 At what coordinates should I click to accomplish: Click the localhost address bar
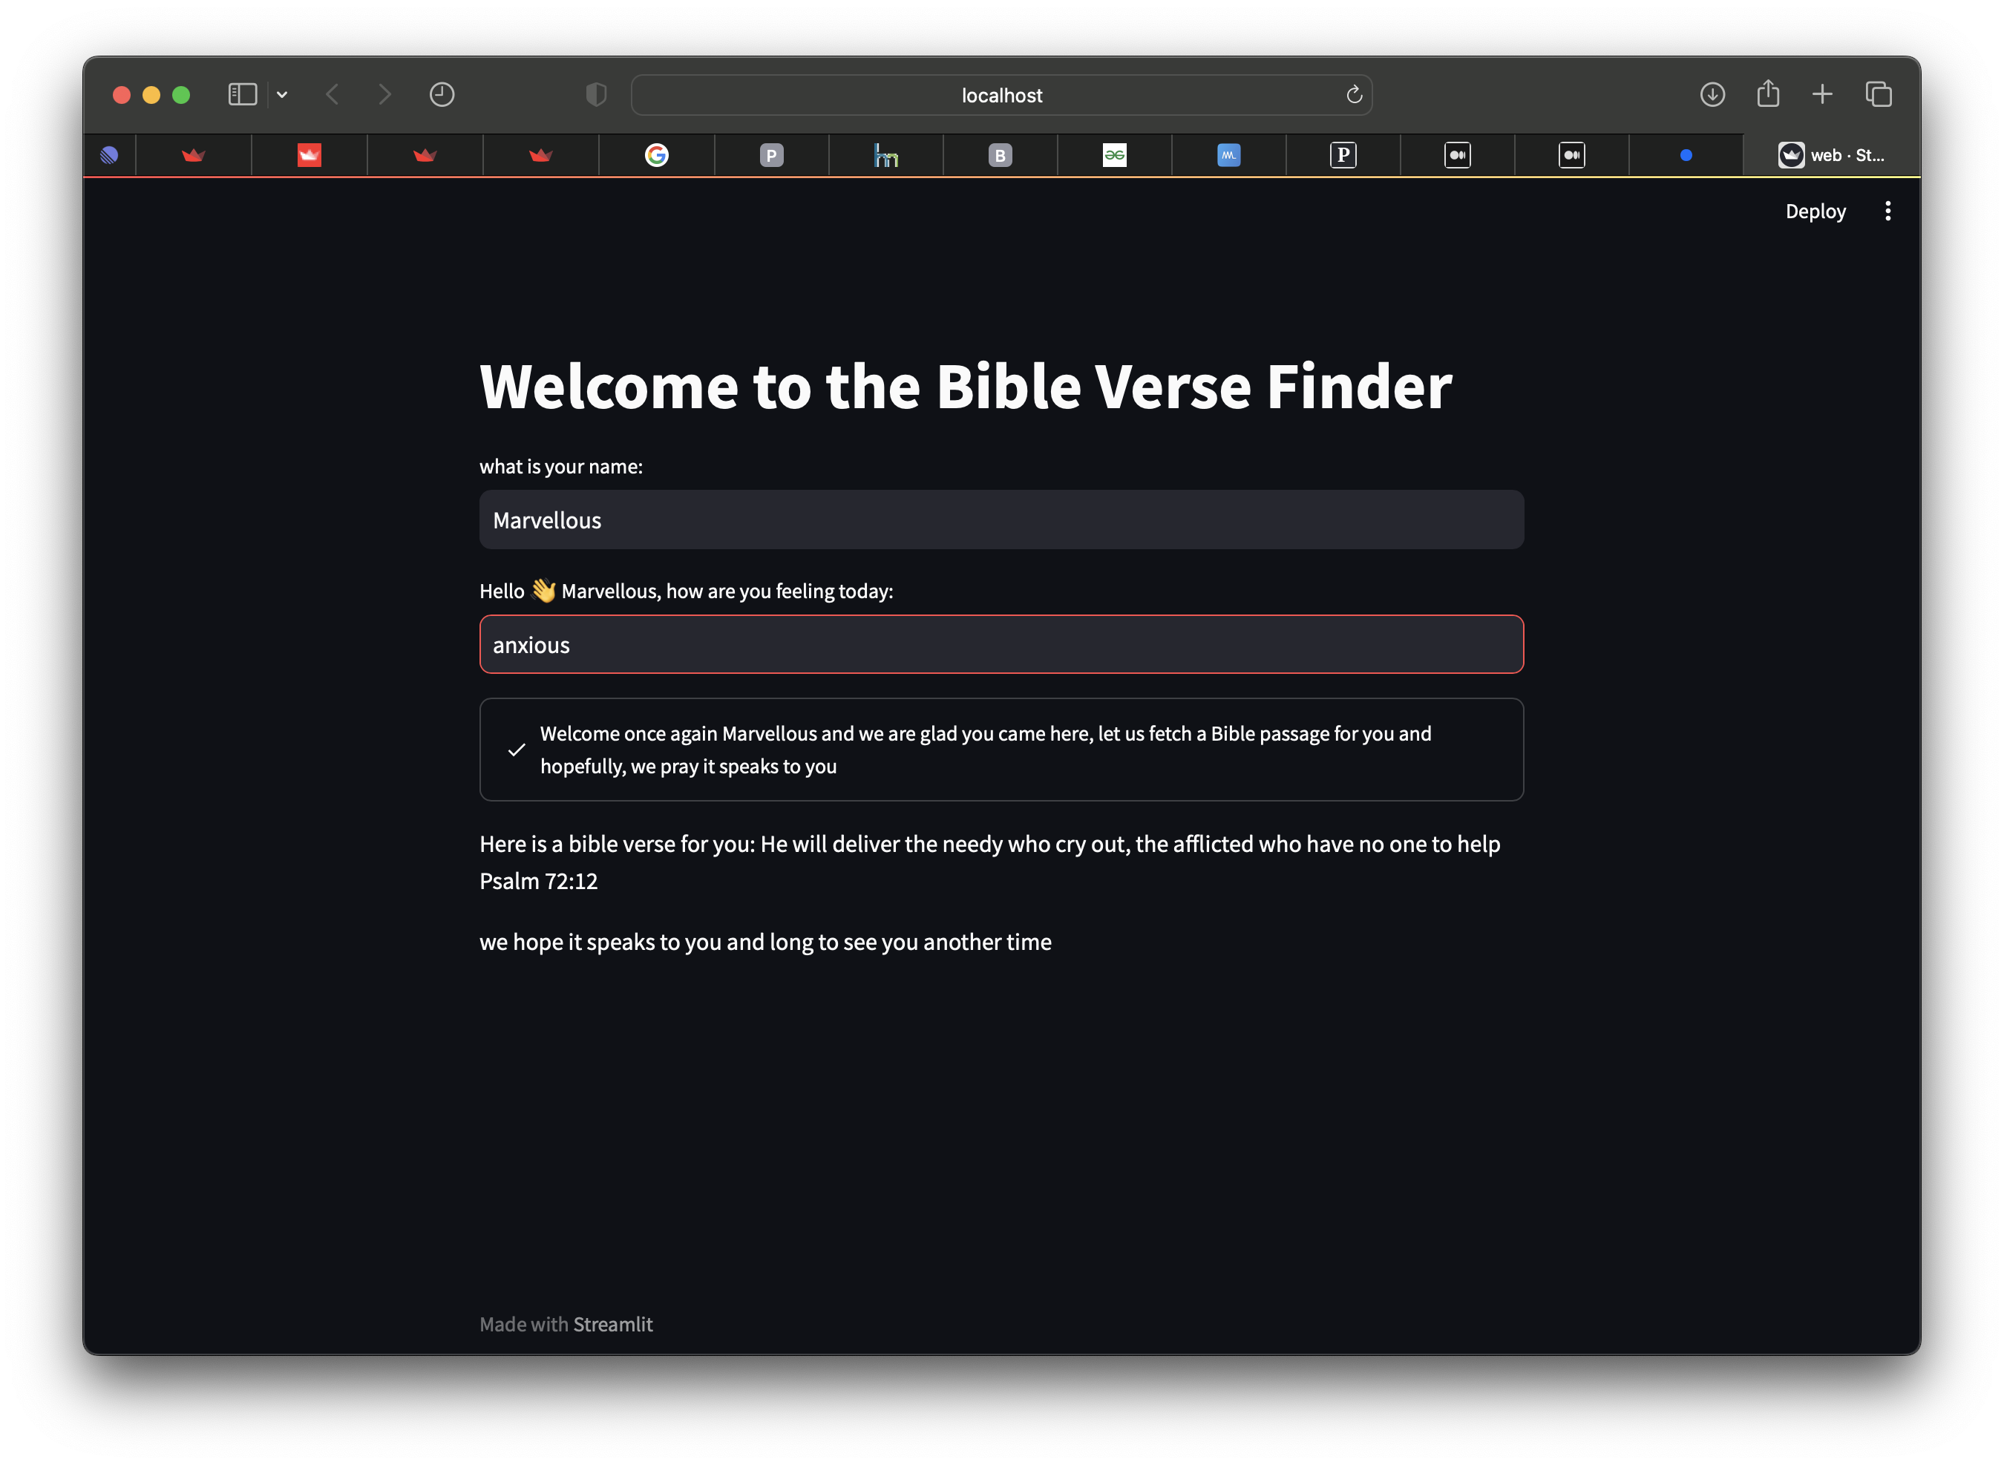(1001, 95)
